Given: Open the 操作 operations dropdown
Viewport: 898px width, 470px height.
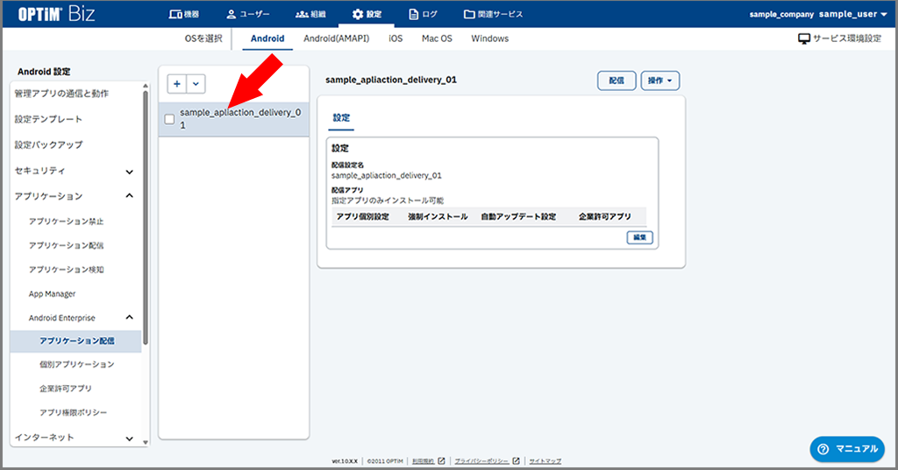Looking at the screenshot, I should coord(659,81).
